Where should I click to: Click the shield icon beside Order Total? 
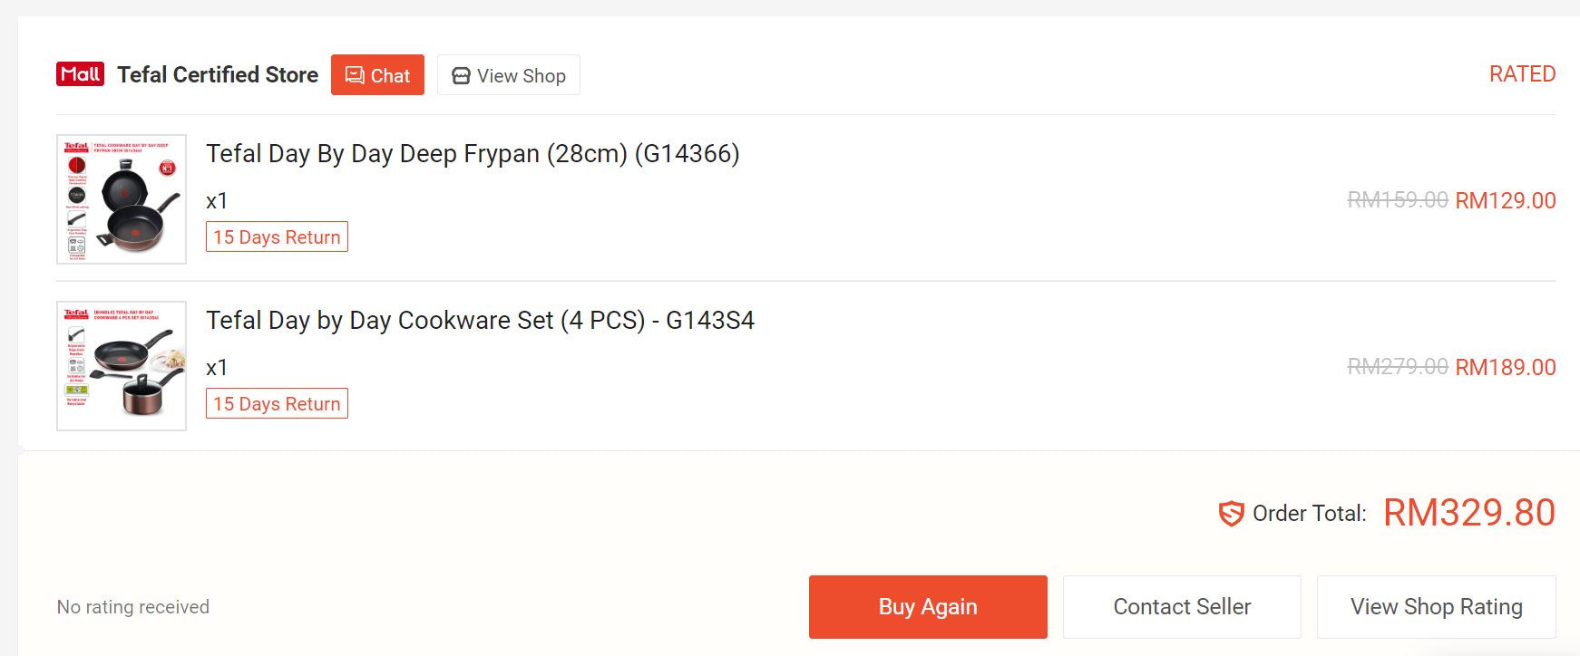pyautogui.click(x=1231, y=514)
